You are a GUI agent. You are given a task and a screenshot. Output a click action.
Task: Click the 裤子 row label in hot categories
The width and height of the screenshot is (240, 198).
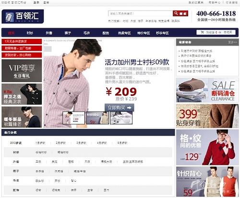(x=16, y=171)
